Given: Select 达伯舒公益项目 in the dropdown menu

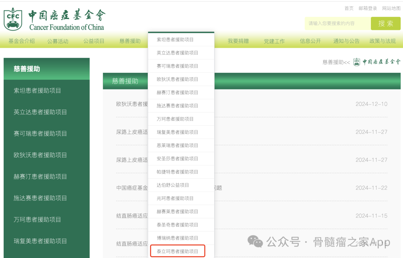Looking at the screenshot, I should click(x=181, y=185).
